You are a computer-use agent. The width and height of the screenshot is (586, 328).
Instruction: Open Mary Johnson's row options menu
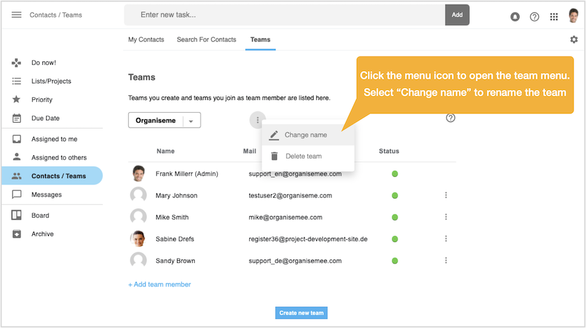[x=446, y=195]
